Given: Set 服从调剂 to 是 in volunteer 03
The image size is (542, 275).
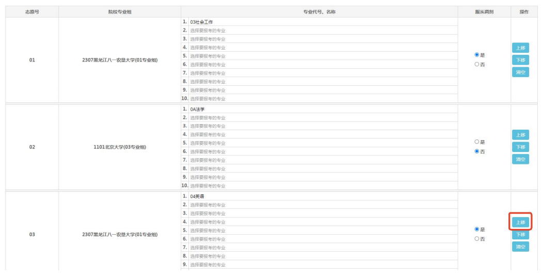Looking at the screenshot, I should point(477,229).
